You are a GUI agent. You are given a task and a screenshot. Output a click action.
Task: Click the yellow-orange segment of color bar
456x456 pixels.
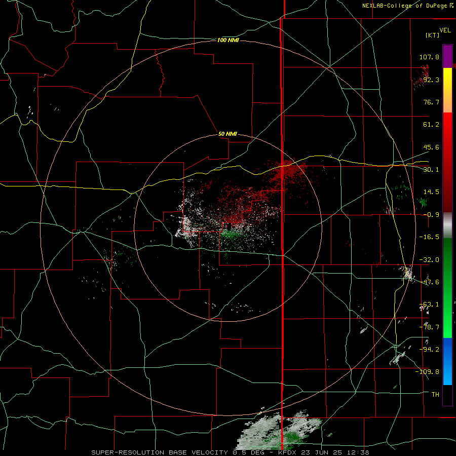click(447, 90)
